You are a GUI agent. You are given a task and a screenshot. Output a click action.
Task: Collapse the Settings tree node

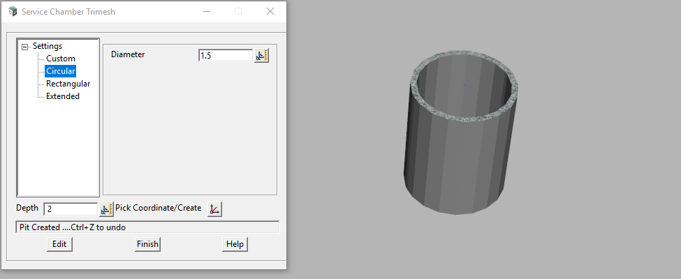25,47
